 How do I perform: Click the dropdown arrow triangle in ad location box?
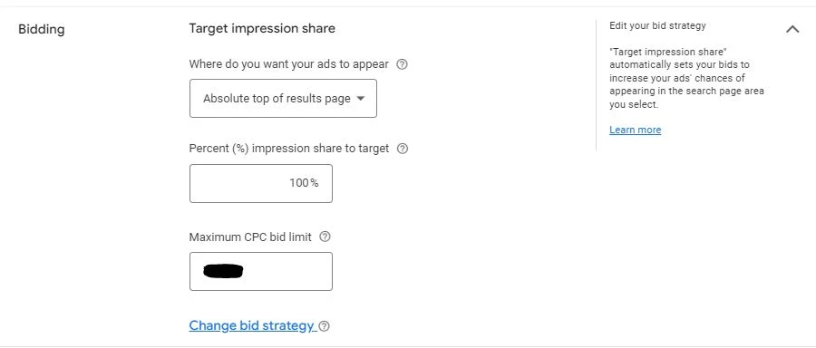pyautogui.click(x=361, y=98)
